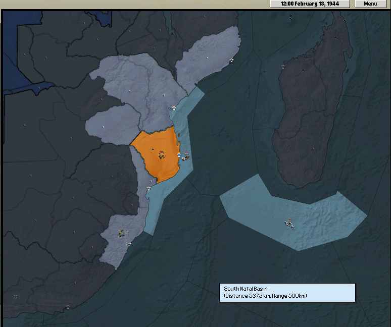
Task: Select the army unit in the southern light-gray province
Action: click(121, 233)
